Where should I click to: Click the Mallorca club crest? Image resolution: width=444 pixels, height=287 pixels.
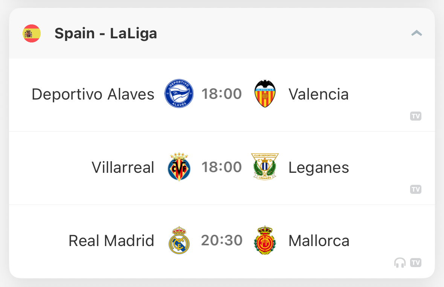265,240
